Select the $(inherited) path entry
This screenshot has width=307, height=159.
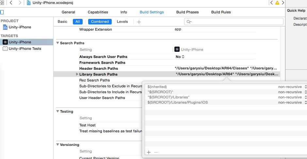click(x=157, y=87)
